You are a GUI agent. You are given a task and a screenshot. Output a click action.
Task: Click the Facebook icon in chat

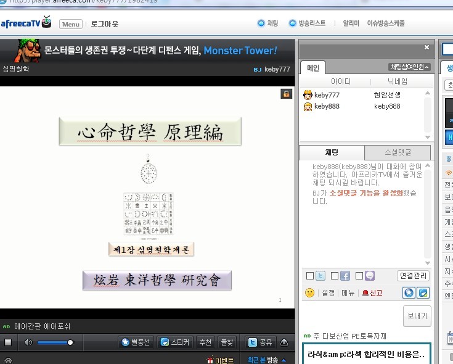point(345,276)
